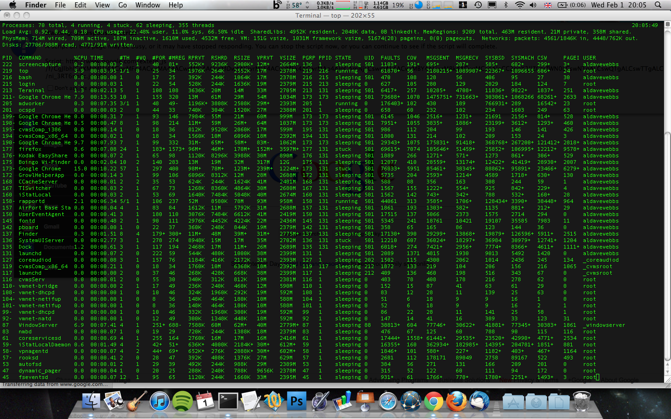Open the Finder application menu in menu bar
671x419 pixels.
point(35,5)
